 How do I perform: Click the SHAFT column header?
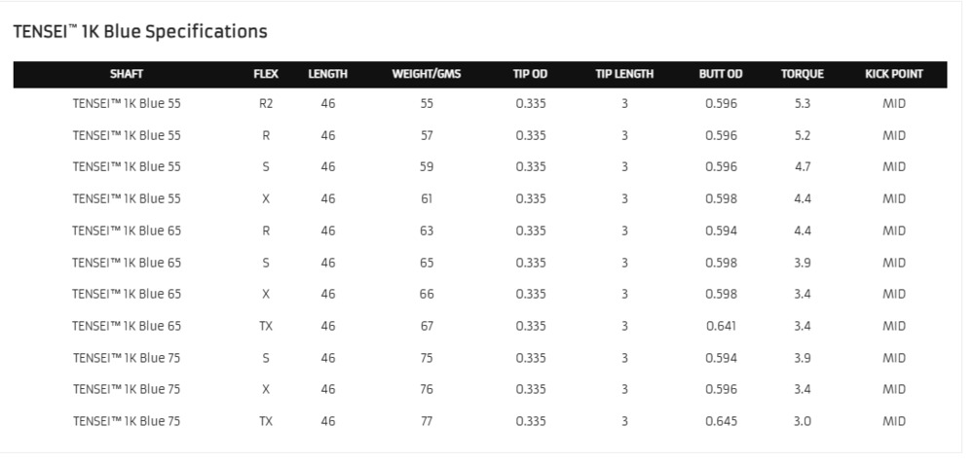click(x=127, y=74)
